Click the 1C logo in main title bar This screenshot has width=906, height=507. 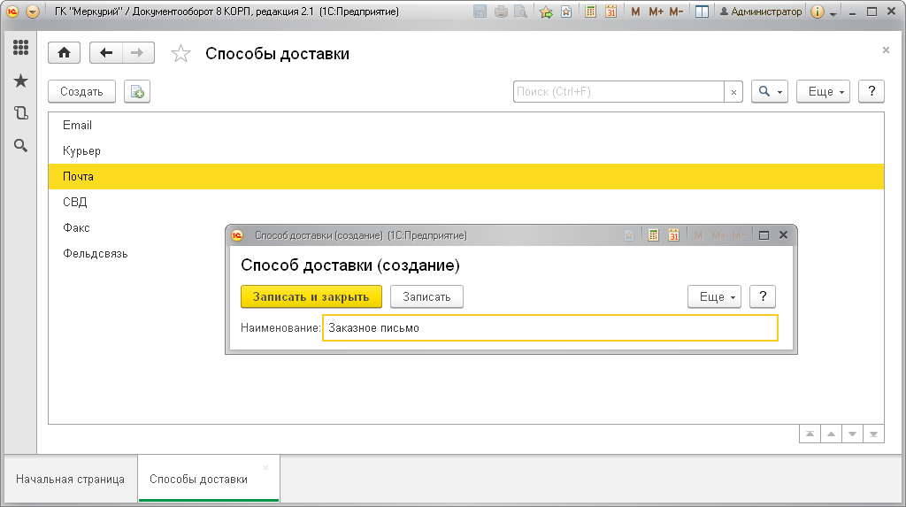click(12, 12)
